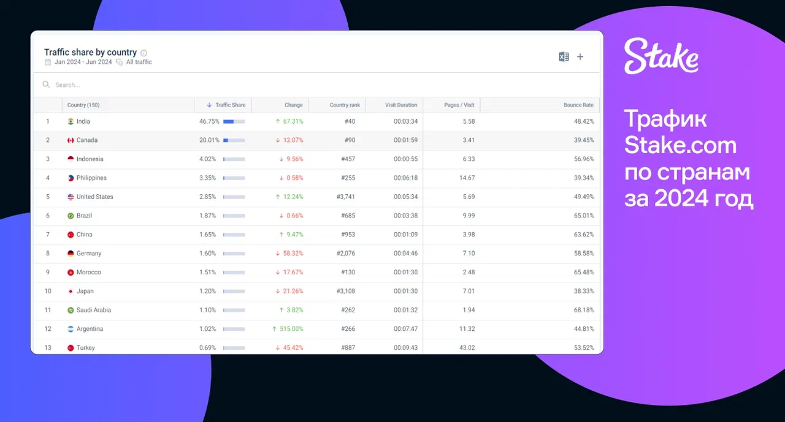Open the Argentina country name
The height and width of the screenshot is (422, 785).
pos(90,330)
